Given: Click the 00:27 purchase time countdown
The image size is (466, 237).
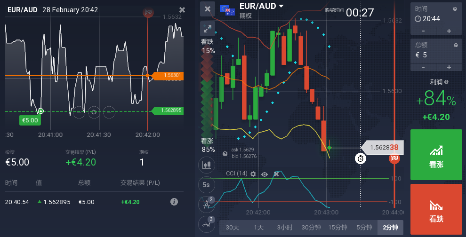Looking at the screenshot, I should tap(360, 13).
